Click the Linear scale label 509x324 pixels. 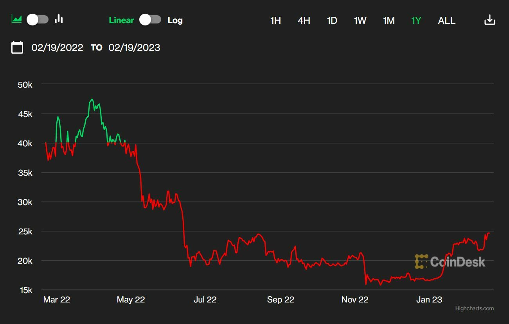pos(121,20)
